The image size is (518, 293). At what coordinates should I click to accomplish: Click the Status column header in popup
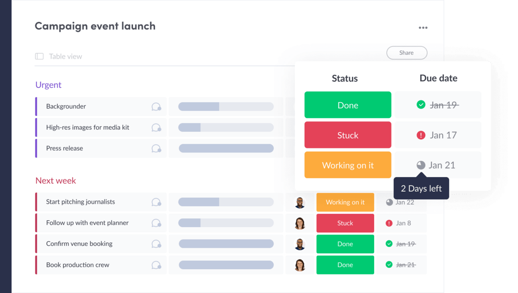pos(344,78)
